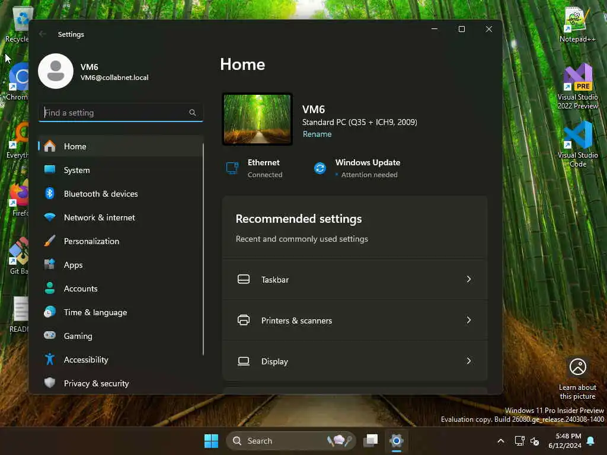Click the printer icon
Screen dimensions: 607x455
[244, 320]
